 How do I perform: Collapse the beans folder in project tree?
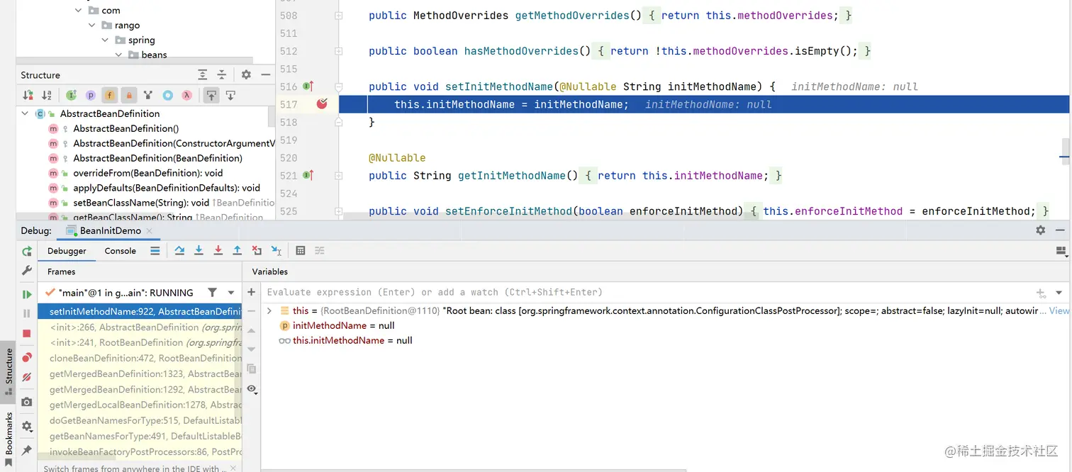[120, 55]
